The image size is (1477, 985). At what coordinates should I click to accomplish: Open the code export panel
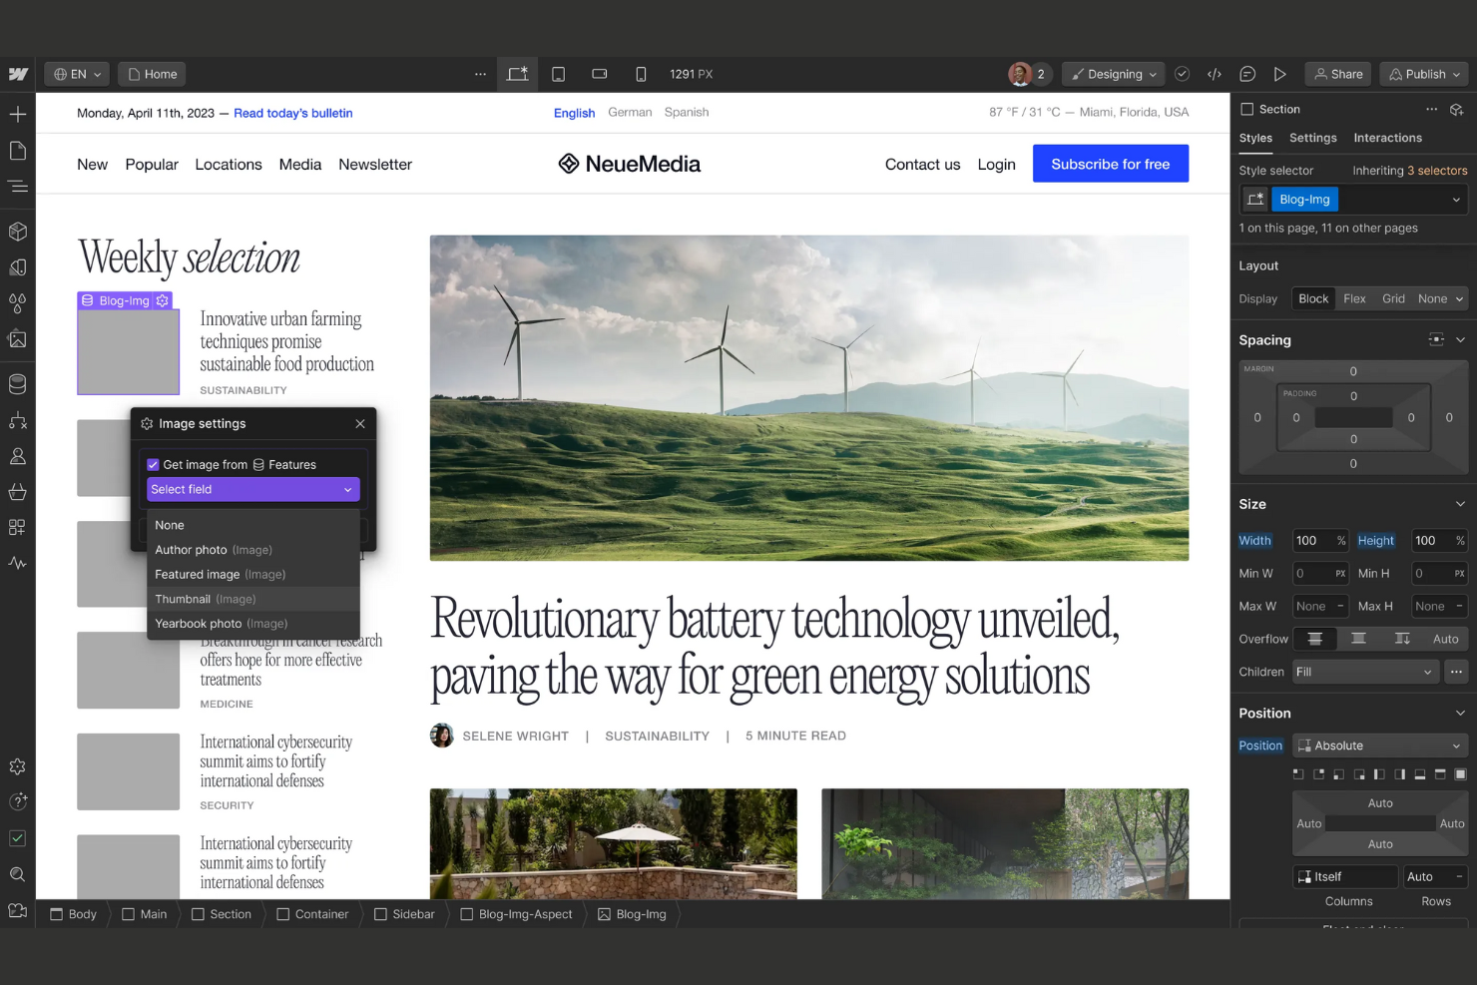[x=1215, y=74]
